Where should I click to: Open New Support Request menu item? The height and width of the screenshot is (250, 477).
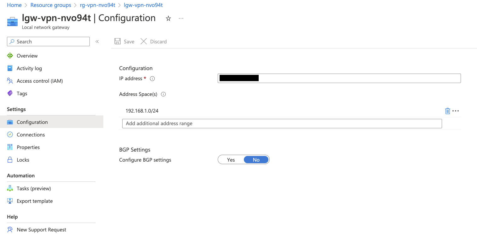point(42,230)
